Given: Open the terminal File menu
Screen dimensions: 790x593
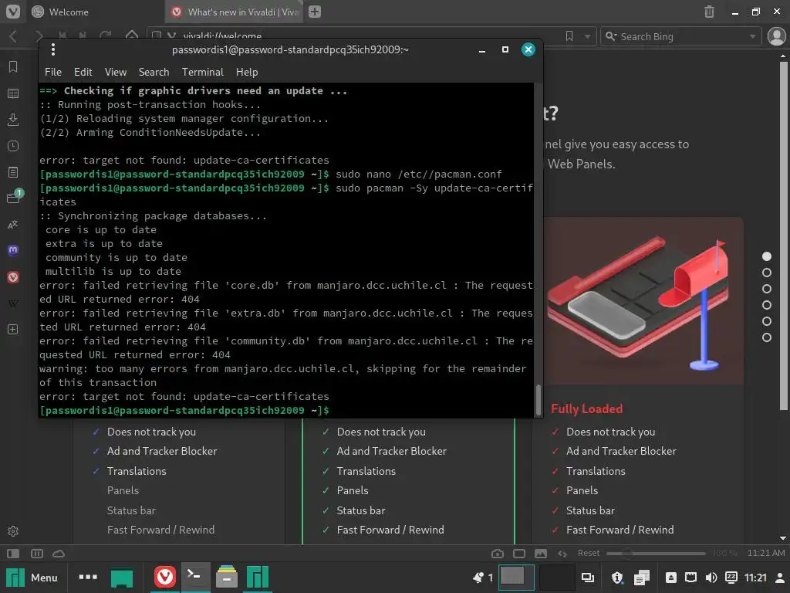Looking at the screenshot, I should [53, 72].
